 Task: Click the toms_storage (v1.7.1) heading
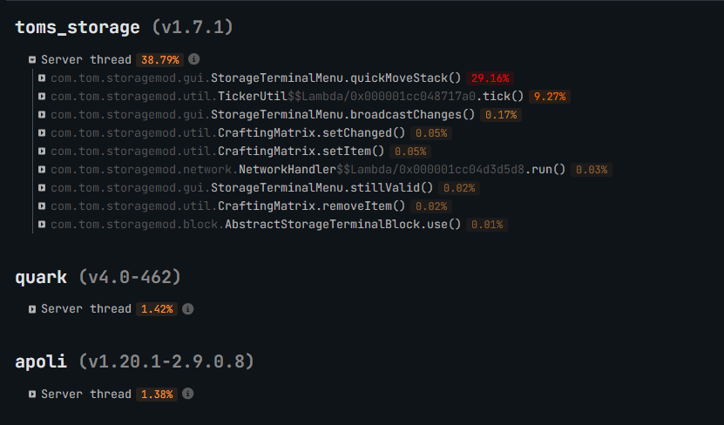point(124,27)
